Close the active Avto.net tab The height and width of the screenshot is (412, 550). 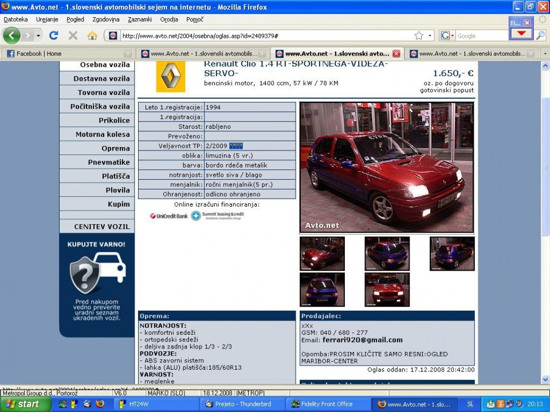[396, 54]
